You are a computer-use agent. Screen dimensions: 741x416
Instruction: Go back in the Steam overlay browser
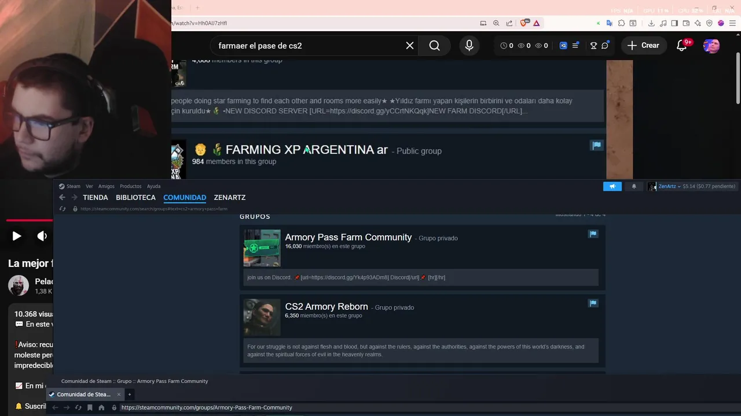(x=55, y=407)
